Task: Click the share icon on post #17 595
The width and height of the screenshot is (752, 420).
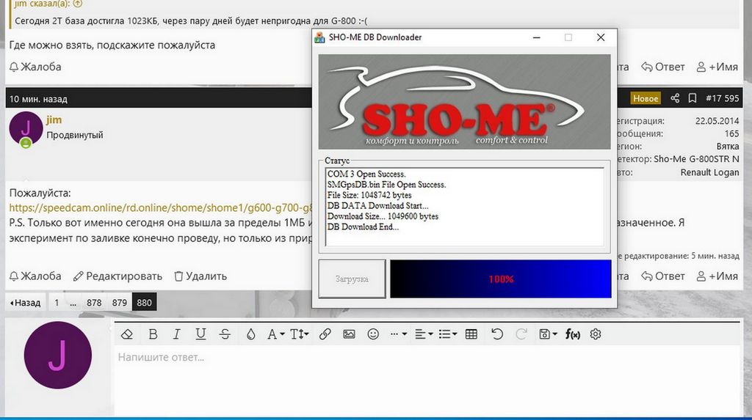Action: (x=674, y=98)
